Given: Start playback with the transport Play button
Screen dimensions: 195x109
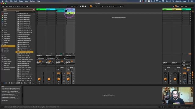Looking at the screenshot, I should (x=80, y=6).
